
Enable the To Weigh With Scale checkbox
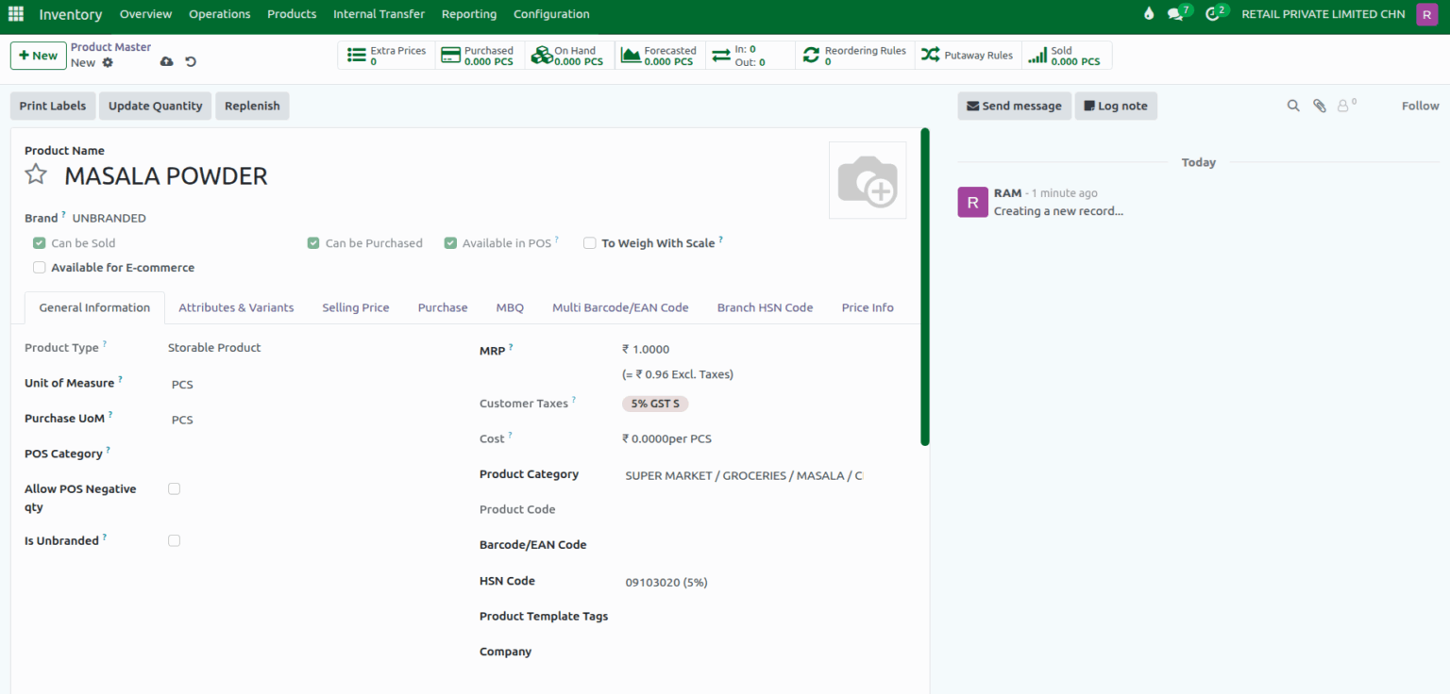pyautogui.click(x=590, y=243)
